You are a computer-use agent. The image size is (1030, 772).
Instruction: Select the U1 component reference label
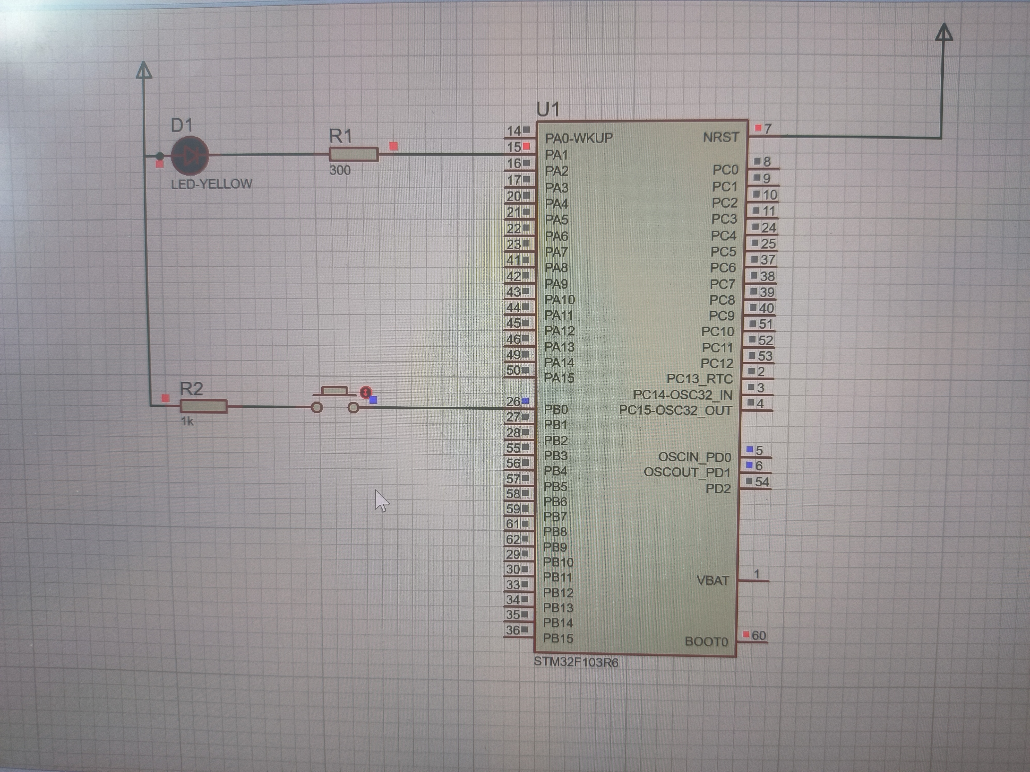click(x=548, y=109)
